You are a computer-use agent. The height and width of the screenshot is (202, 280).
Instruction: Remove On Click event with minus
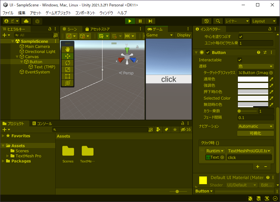coord(266,167)
